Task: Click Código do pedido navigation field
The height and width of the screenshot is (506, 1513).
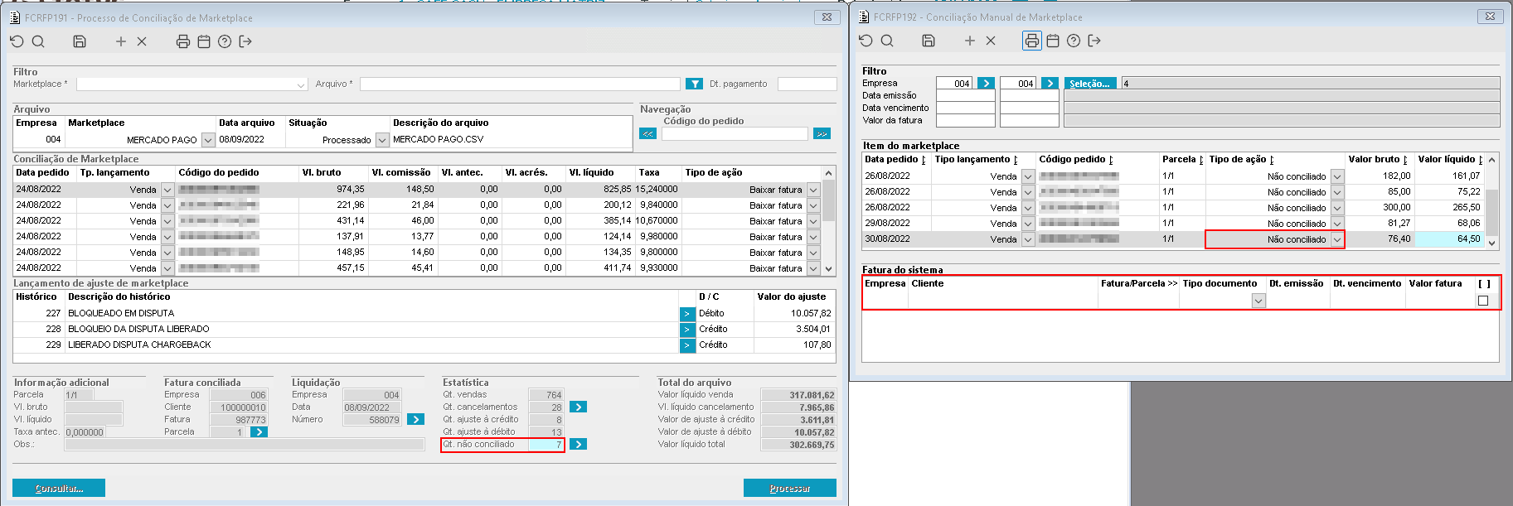Action: pos(735,134)
